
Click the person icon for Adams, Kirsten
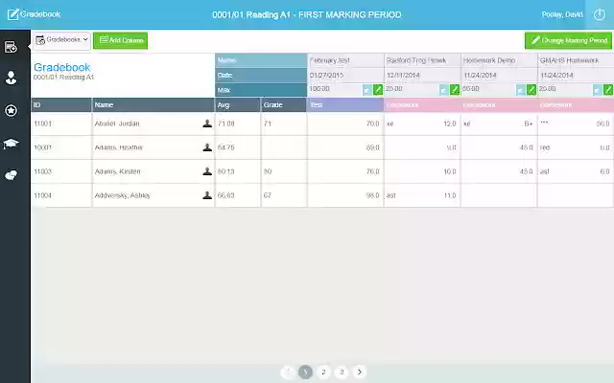[x=207, y=171]
